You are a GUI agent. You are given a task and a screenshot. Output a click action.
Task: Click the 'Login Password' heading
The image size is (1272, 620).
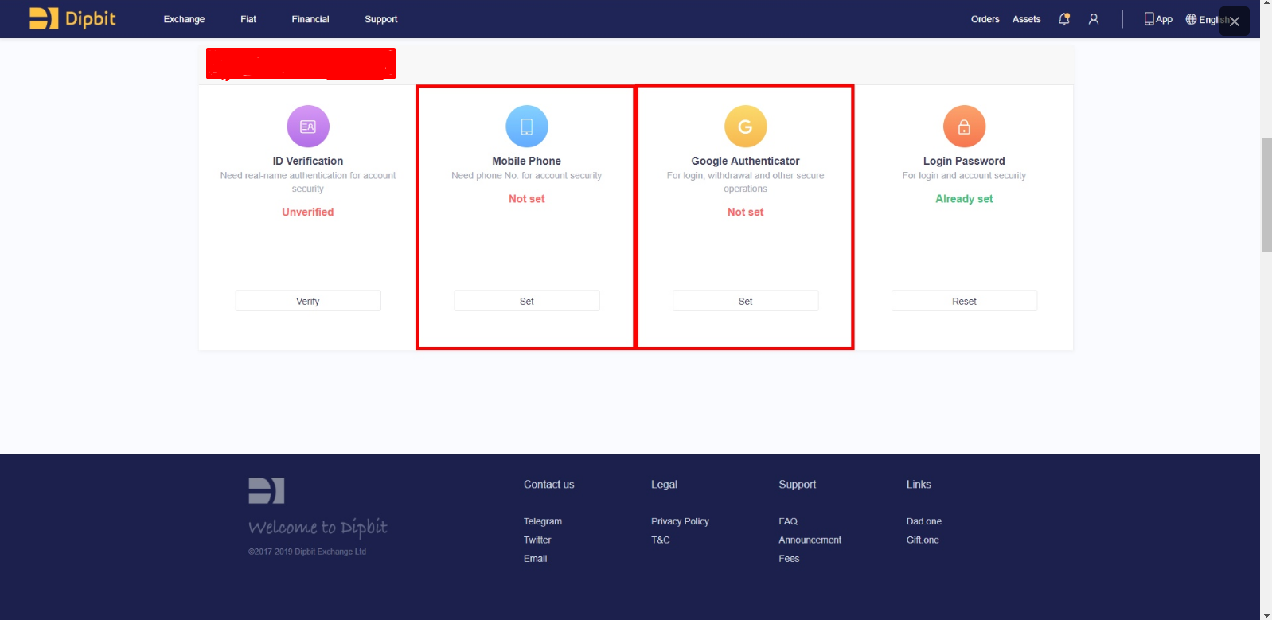(964, 161)
